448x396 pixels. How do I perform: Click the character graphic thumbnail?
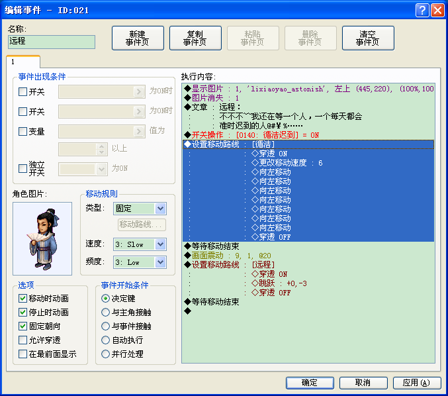point(42,239)
